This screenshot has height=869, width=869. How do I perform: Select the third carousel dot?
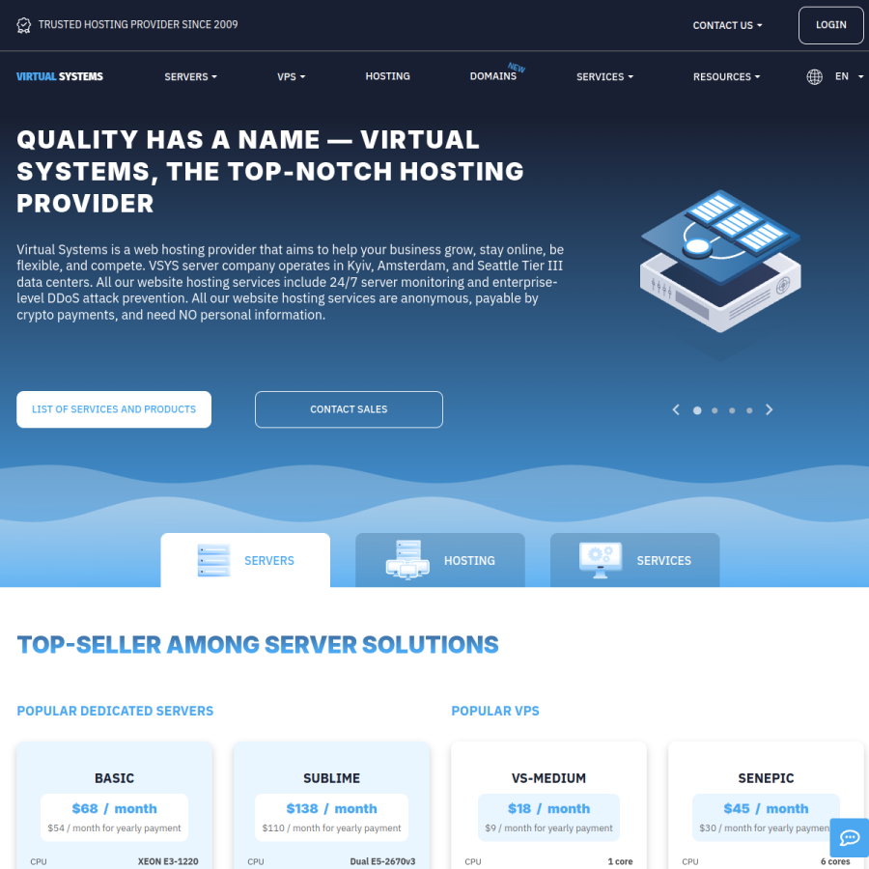[732, 410]
